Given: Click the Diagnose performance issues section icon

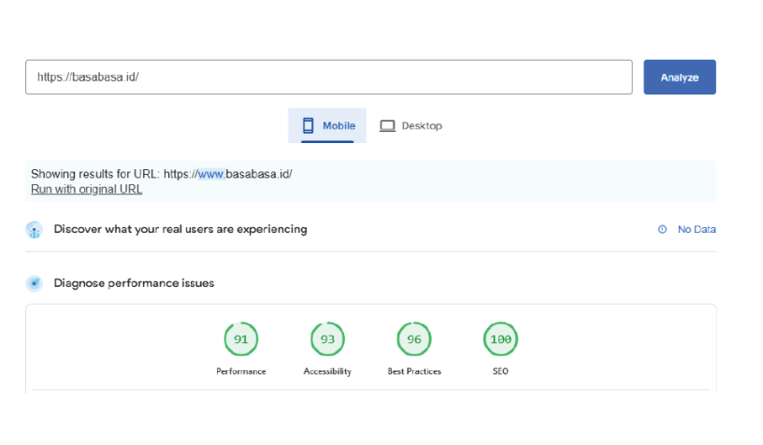Looking at the screenshot, I should pyautogui.click(x=35, y=283).
